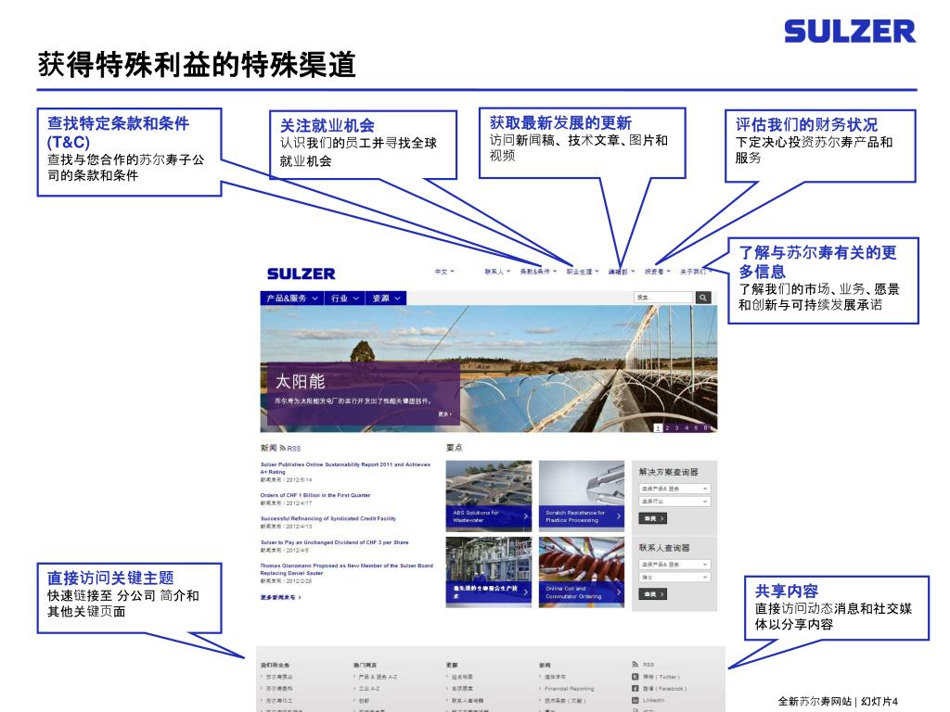950x712 pixels.
Task: Click the more news releases link
Action: (280, 597)
